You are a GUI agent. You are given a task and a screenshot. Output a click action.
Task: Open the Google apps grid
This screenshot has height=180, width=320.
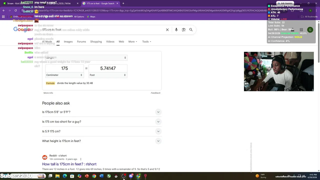(301, 30)
